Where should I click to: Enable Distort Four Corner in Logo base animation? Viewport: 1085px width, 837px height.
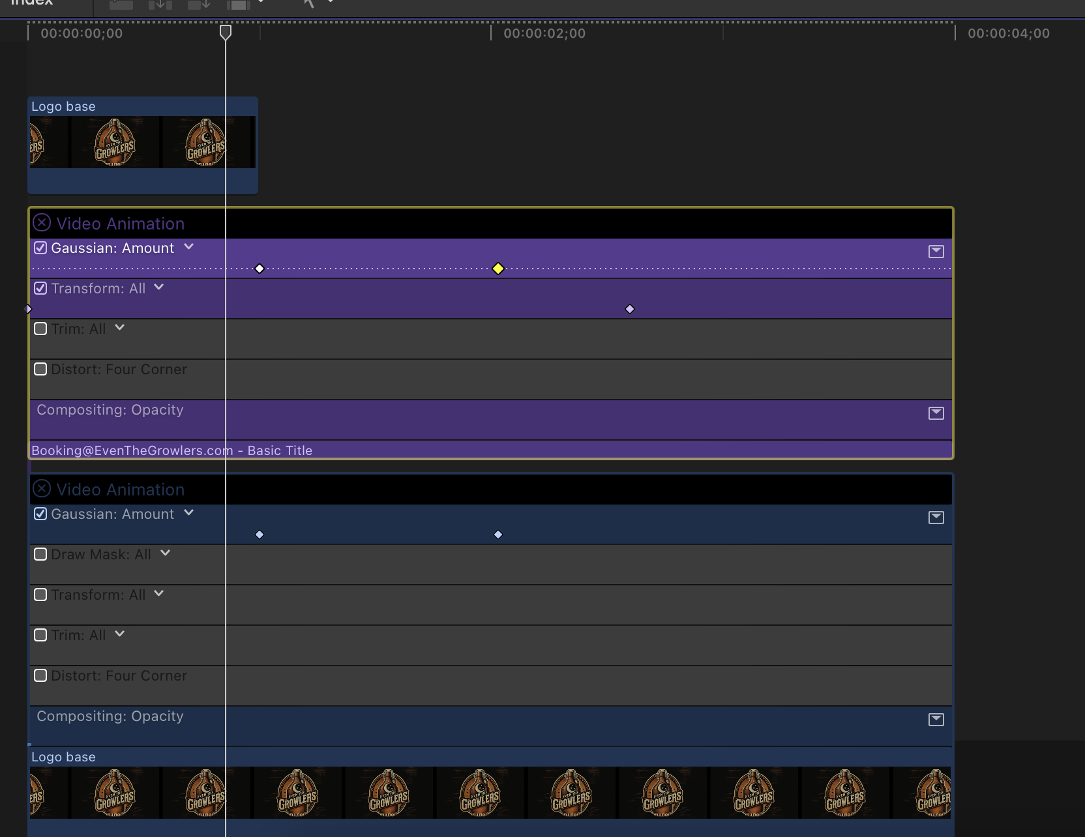tap(40, 675)
